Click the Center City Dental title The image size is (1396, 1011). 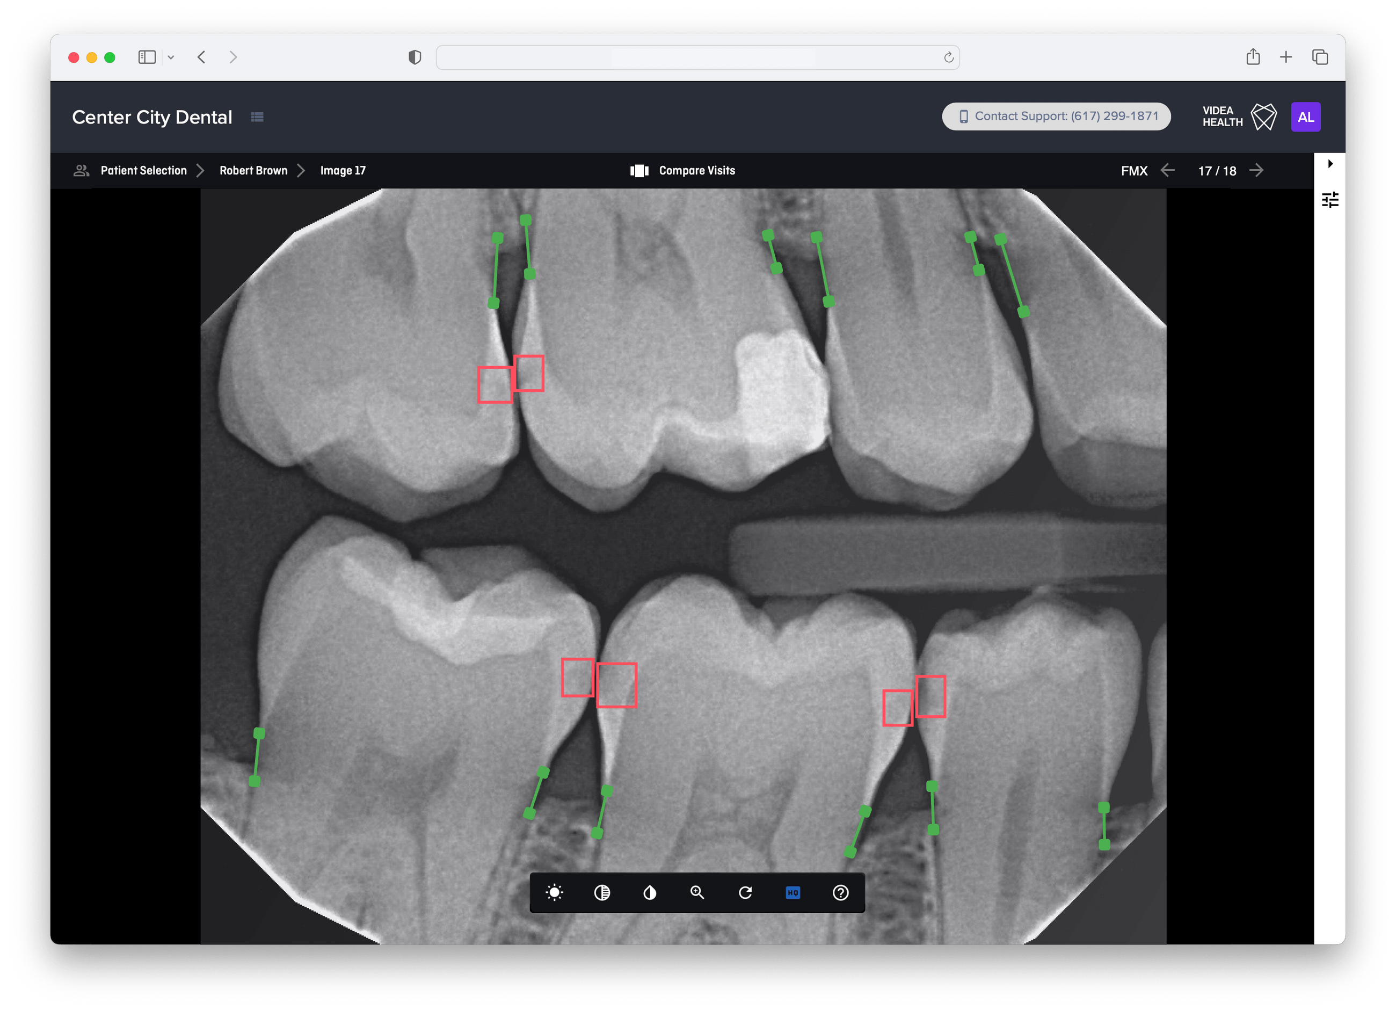[152, 117]
